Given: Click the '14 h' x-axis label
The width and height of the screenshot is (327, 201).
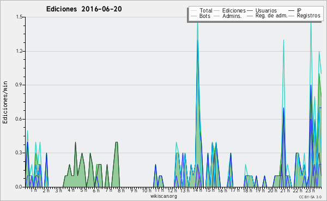Looking at the screenshot, I should pyautogui.click(x=197, y=190).
